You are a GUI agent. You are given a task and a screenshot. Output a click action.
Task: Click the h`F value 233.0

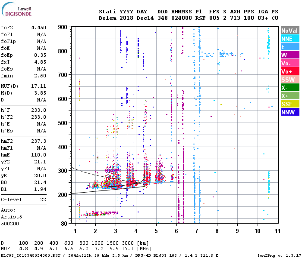coord(39,110)
